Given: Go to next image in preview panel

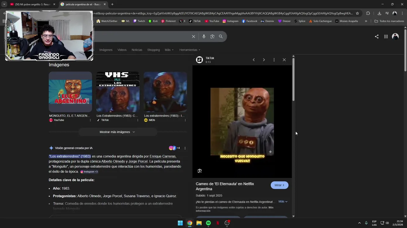Looking at the screenshot, I should (264, 60).
